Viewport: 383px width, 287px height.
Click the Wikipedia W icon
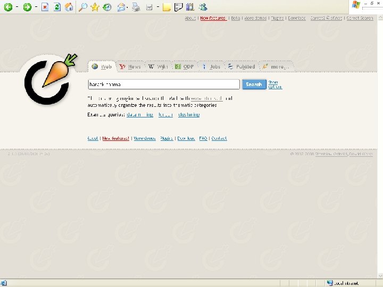pyautogui.click(x=151, y=66)
